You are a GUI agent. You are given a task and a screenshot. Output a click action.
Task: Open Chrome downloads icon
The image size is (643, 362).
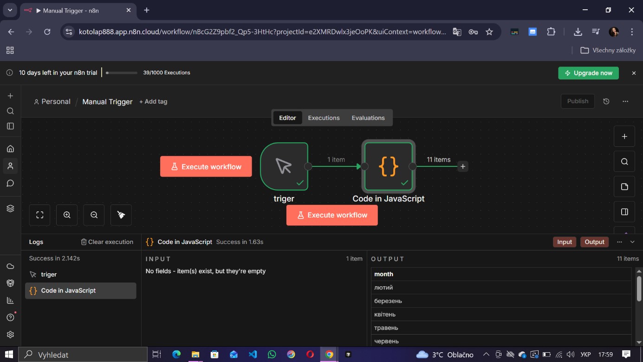coord(578,32)
